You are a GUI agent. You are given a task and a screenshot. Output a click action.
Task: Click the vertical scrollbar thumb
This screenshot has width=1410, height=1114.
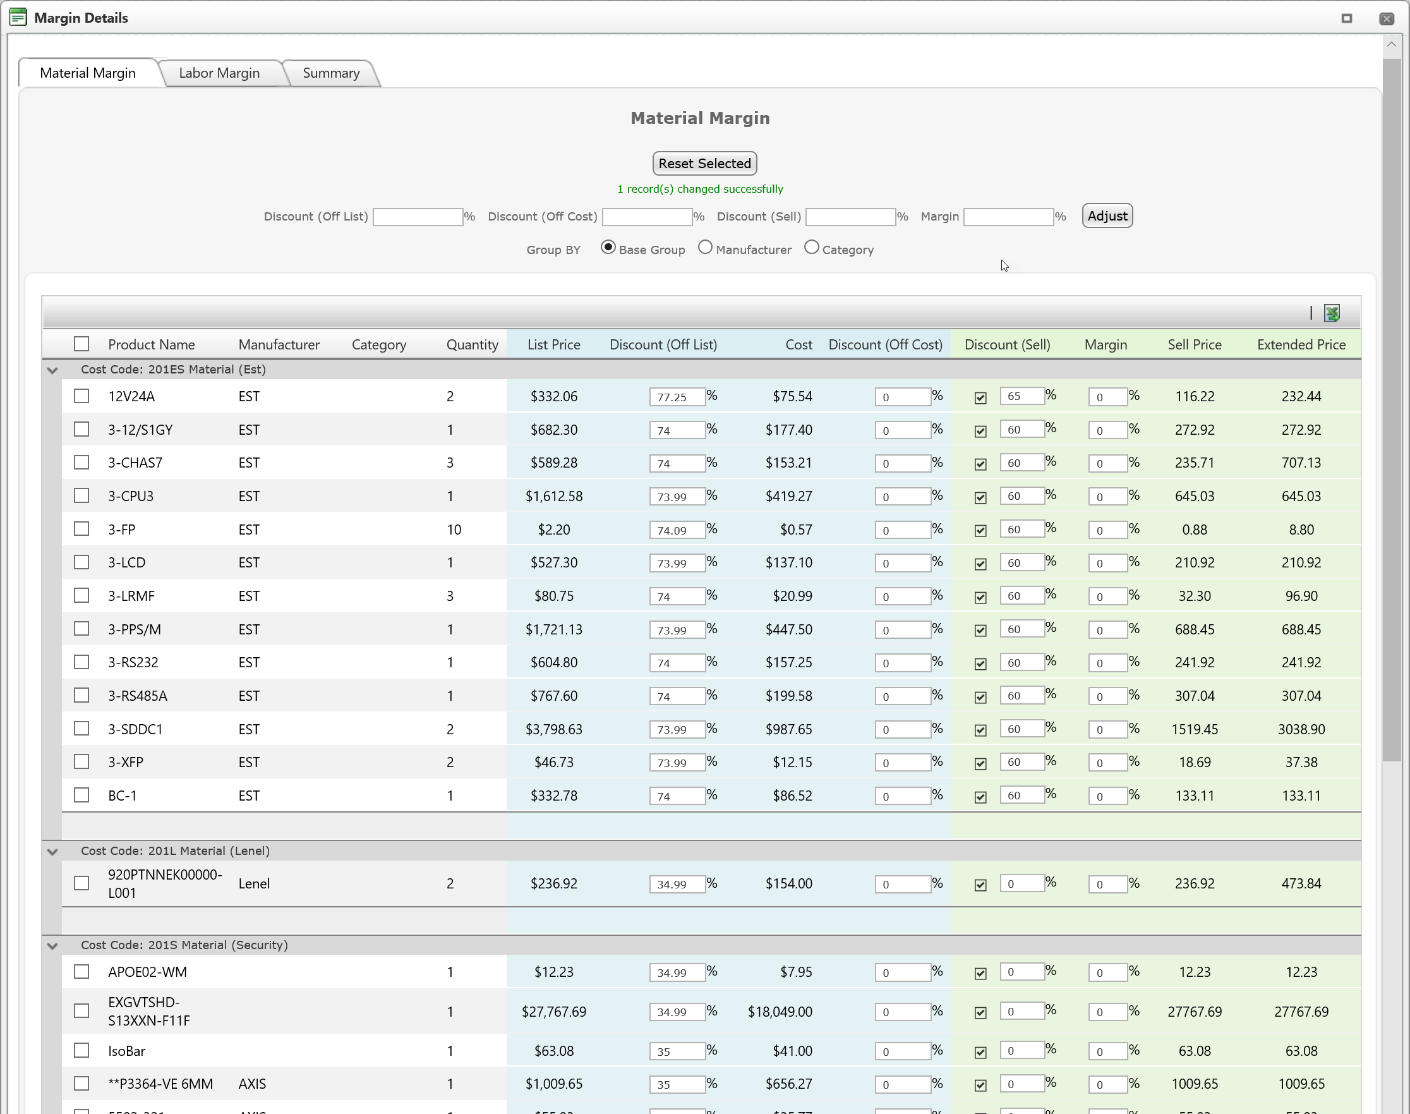[1392, 409]
